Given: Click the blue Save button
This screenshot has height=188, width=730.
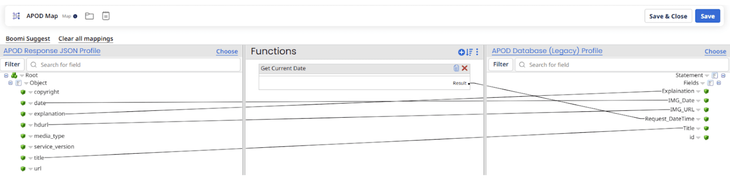Looking at the screenshot, I should coord(707,16).
